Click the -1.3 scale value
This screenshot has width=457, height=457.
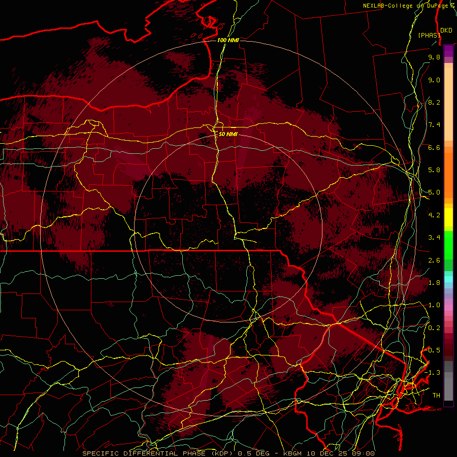pyautogui.click(x=432, y=373)
